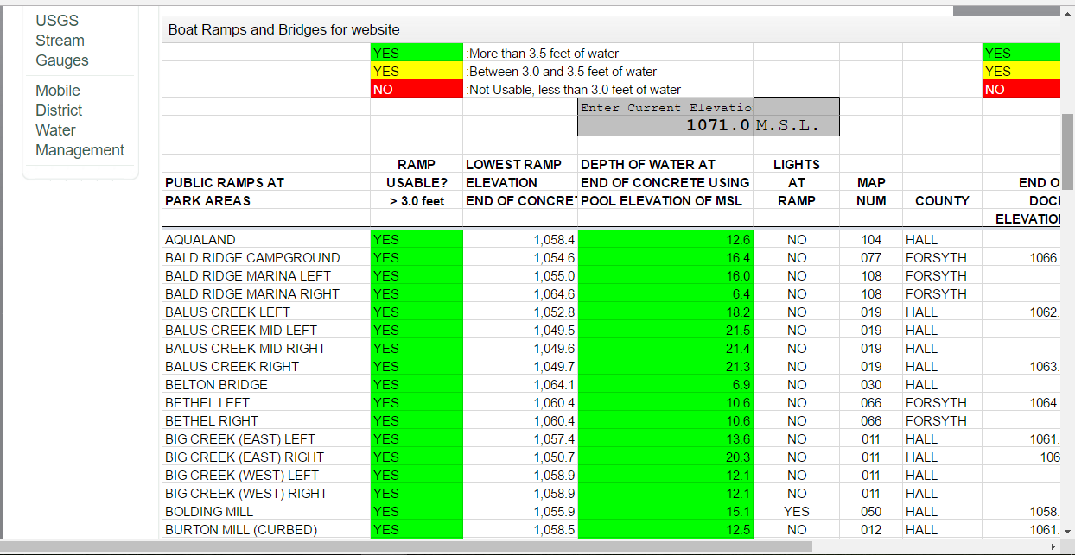Click the yellow YES legend cell on left
Viewport: 1075px width, 555px height.
coord(416,72)
